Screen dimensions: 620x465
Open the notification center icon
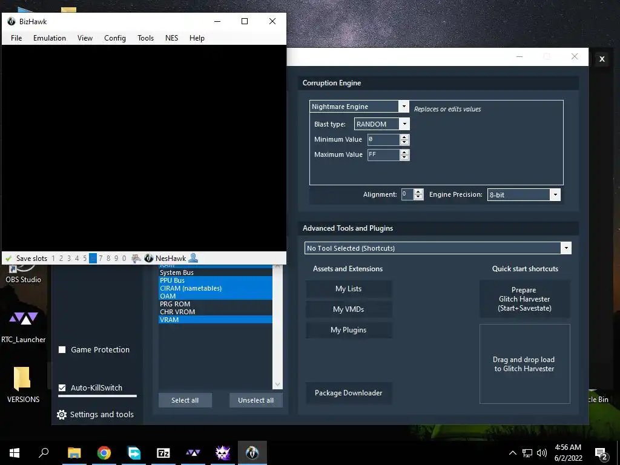point(601,454)
